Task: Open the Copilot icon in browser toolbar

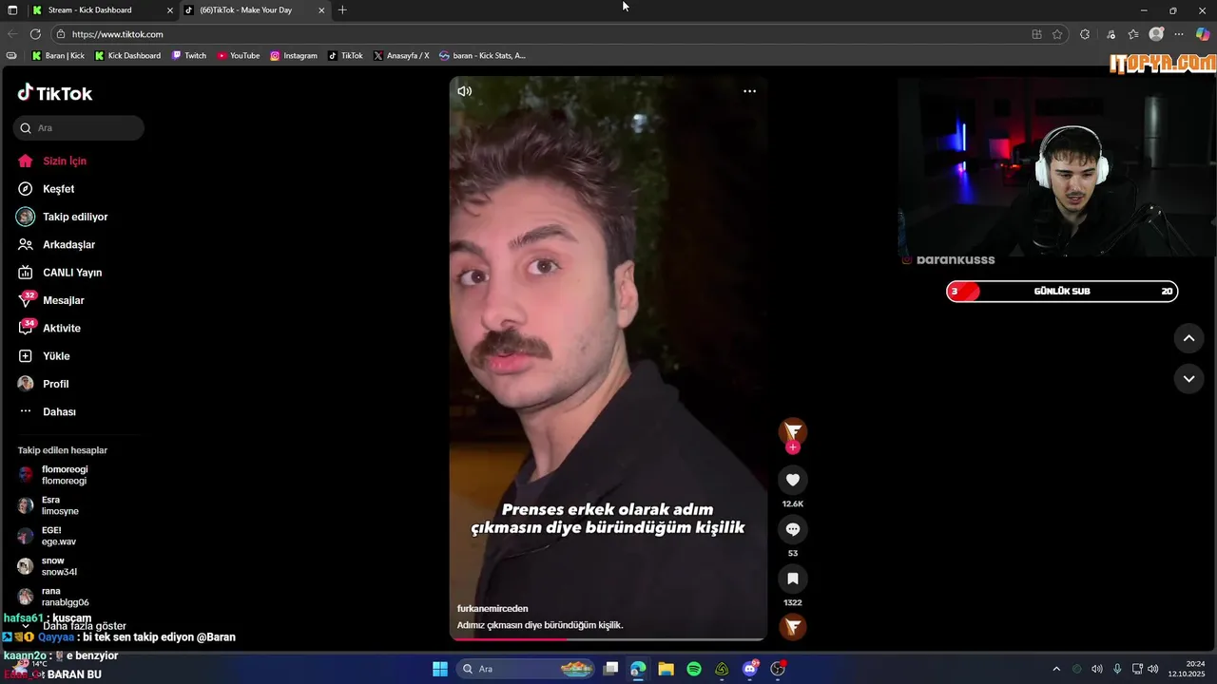Action: click(x=1203, y=34)
